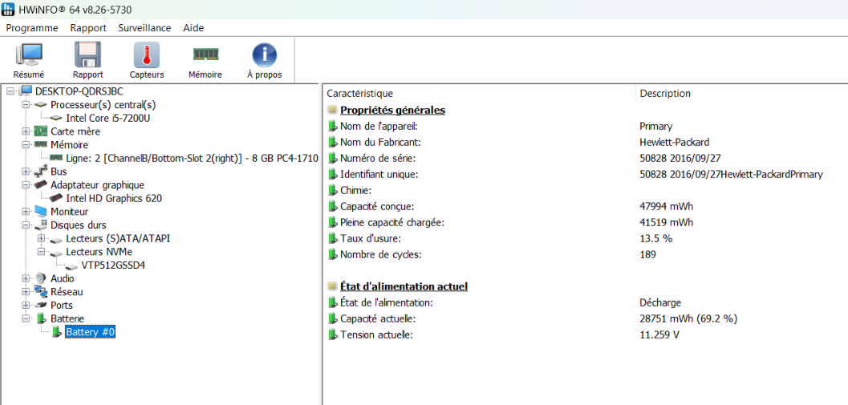The width and height of the screenshot is (848, 405).
Task: Open the Capteurs thermometer icon
Action: tap(147, 55)
